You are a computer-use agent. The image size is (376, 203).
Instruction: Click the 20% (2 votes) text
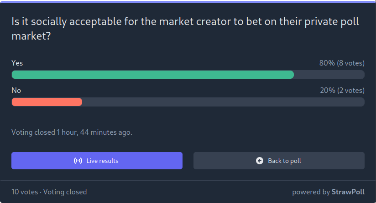click(342, 90)
